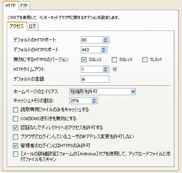The height and width of the screenshot is (173, 182).
Task: Check the Antivirus upload file scan option
Action: tap(15, 154)
